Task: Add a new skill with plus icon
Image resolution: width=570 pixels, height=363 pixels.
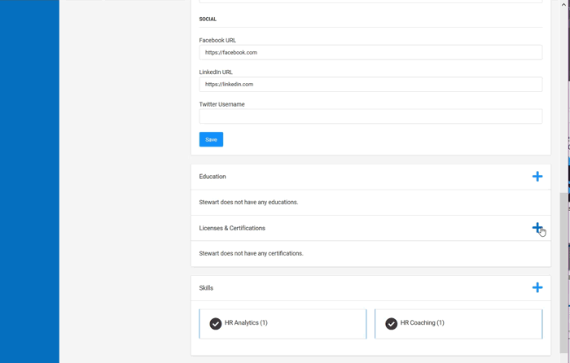Action: pos(537,288)
